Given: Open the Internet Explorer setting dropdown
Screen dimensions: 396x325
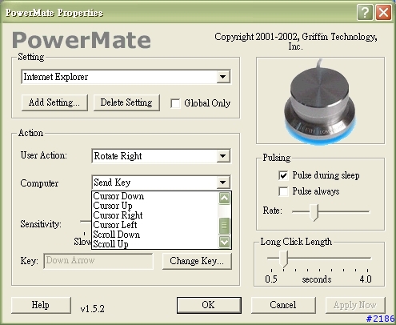Looking at the screenshot, I should coord(223,77).
